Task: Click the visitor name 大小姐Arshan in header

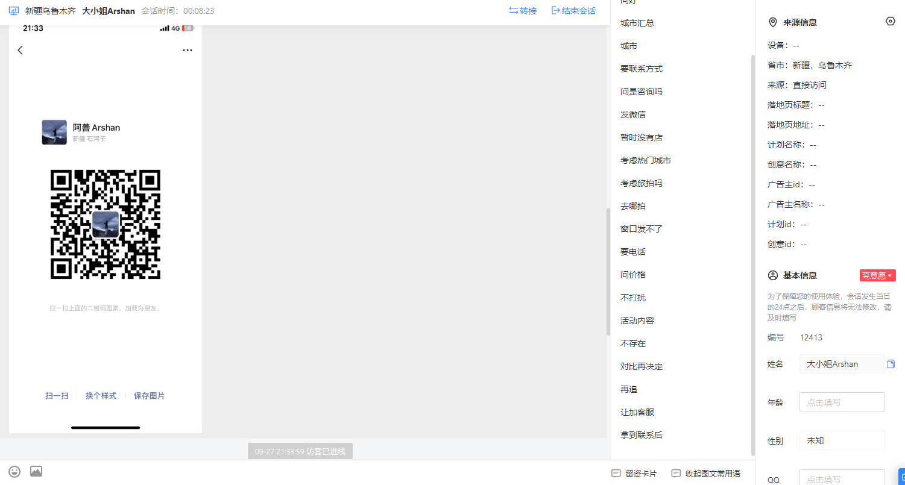Action: click(109, 11)
